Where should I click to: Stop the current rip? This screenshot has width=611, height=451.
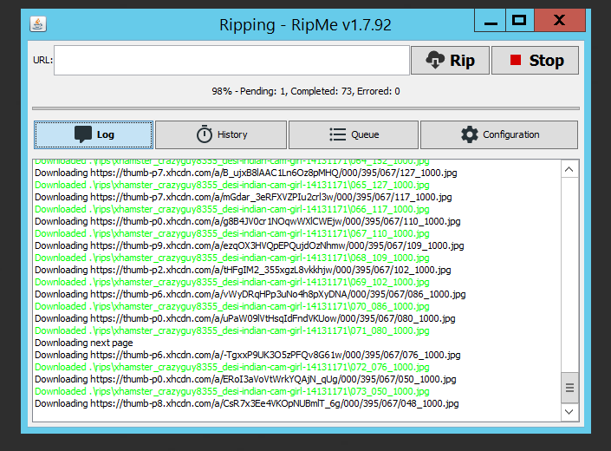pos(535,61)
